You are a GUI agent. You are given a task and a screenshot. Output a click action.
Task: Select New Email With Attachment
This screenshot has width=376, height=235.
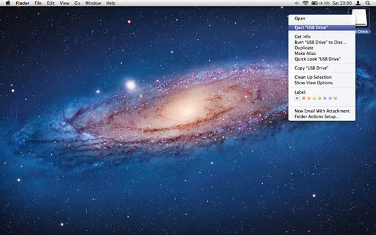[322, 111]
